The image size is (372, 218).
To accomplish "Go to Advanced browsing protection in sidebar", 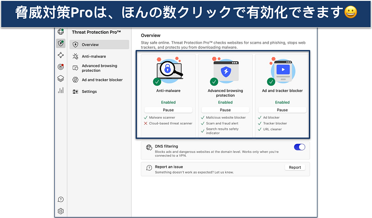I will [99, 68].
